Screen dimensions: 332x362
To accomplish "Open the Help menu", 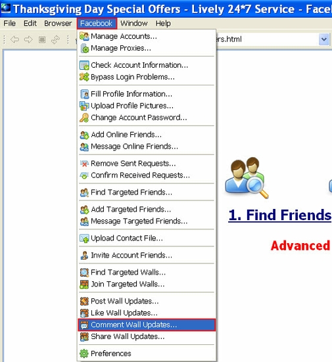I will (x=163, y=23).
